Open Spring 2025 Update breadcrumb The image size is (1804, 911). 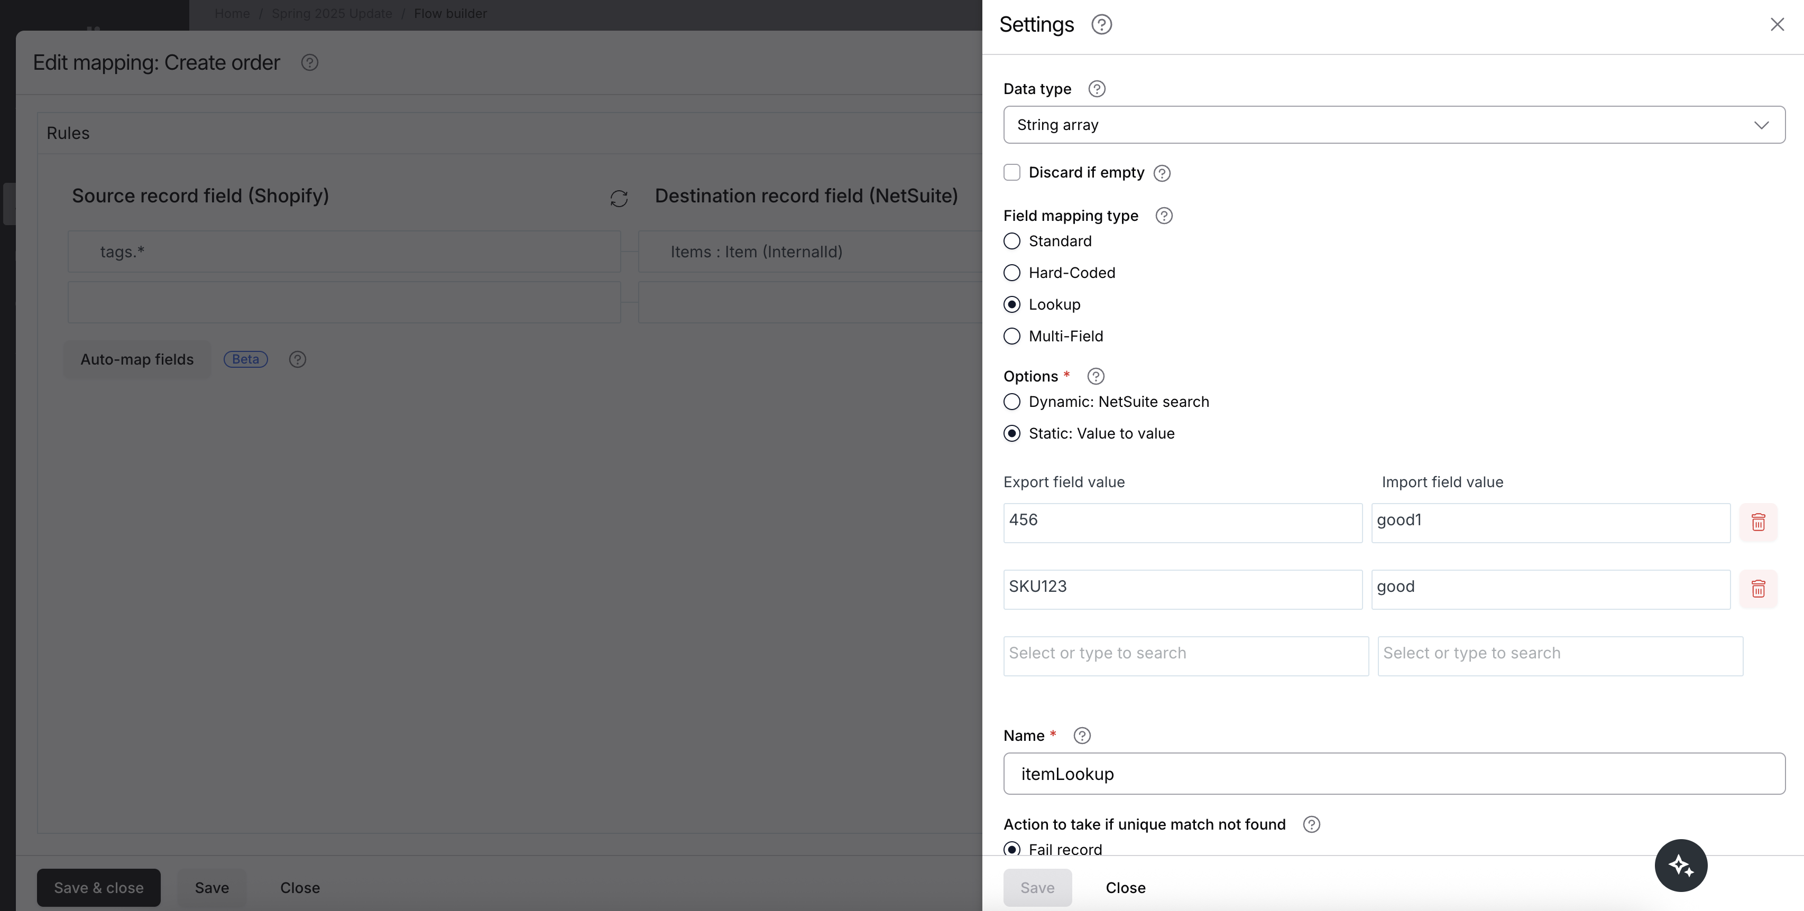click(332, 13)
